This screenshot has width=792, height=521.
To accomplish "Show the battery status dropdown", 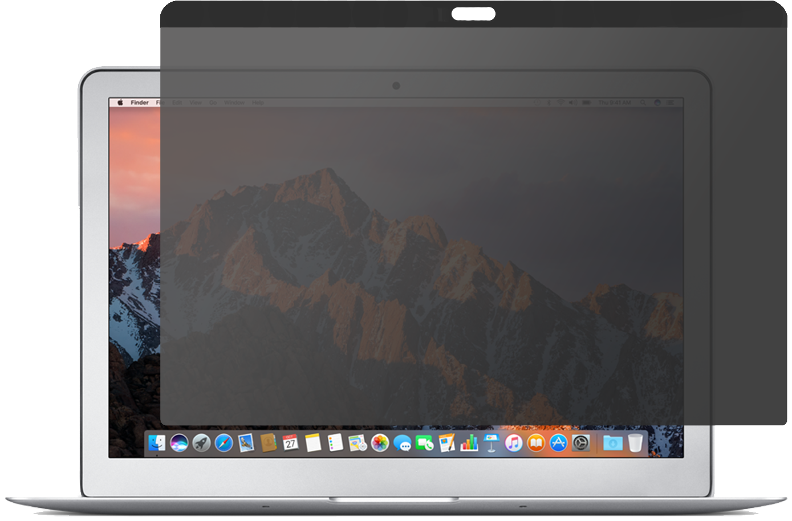I will click(x=587, y=103).
